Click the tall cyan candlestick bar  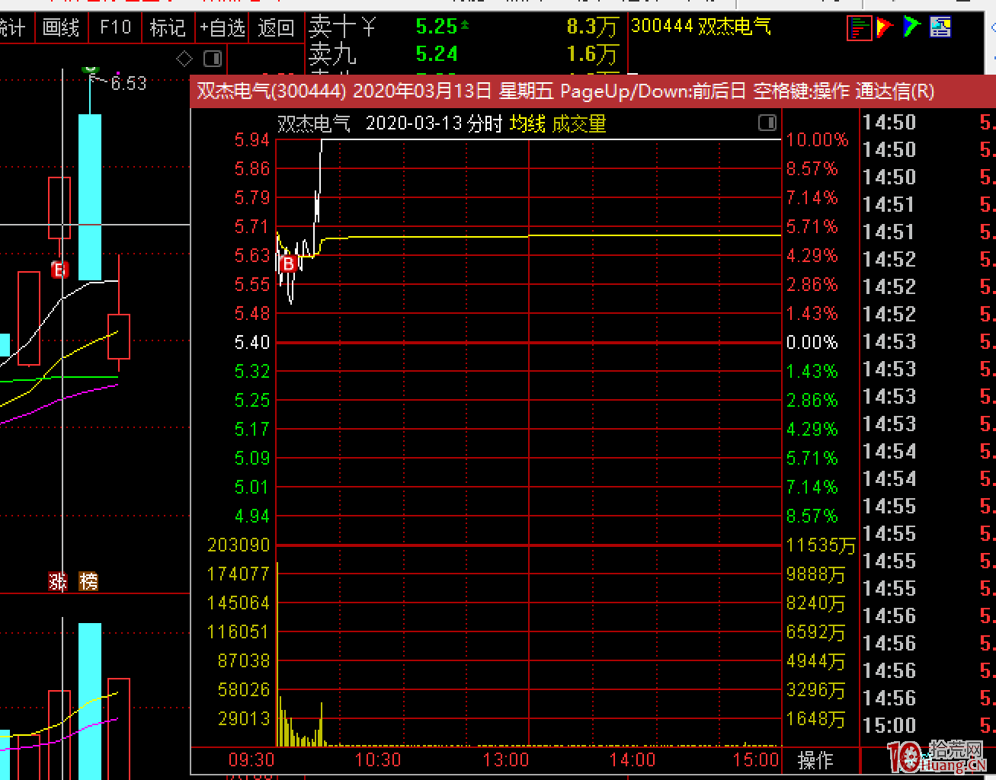pos(90,197)
